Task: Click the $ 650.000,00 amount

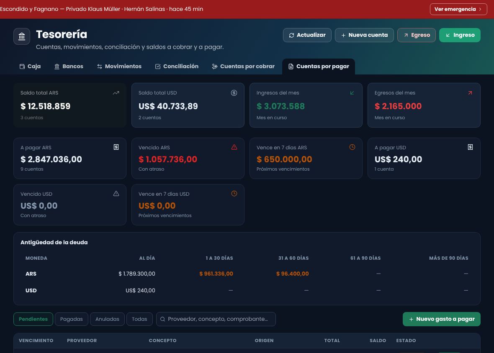Action: point(284,159)
